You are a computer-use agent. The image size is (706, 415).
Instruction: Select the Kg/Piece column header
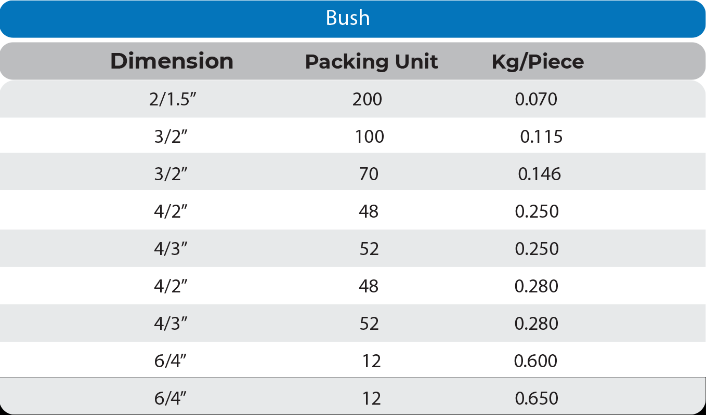click(x=538, y=62)
